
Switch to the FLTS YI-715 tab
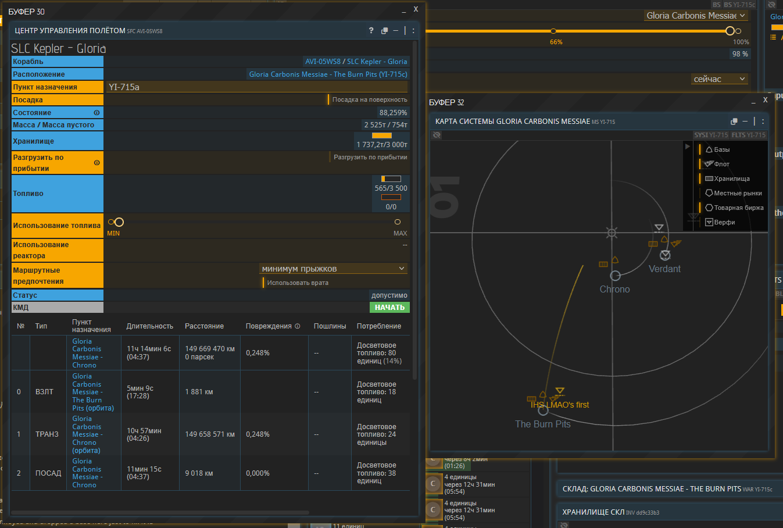(x=749, y=135)
